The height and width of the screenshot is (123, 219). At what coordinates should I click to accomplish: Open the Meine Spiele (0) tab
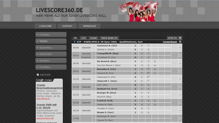pos(109,38)
